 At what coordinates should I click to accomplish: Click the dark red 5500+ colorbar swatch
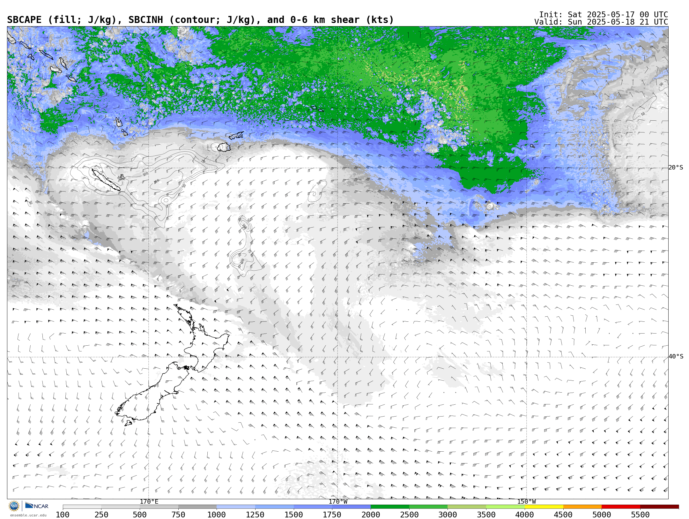(x=659, y=507)
